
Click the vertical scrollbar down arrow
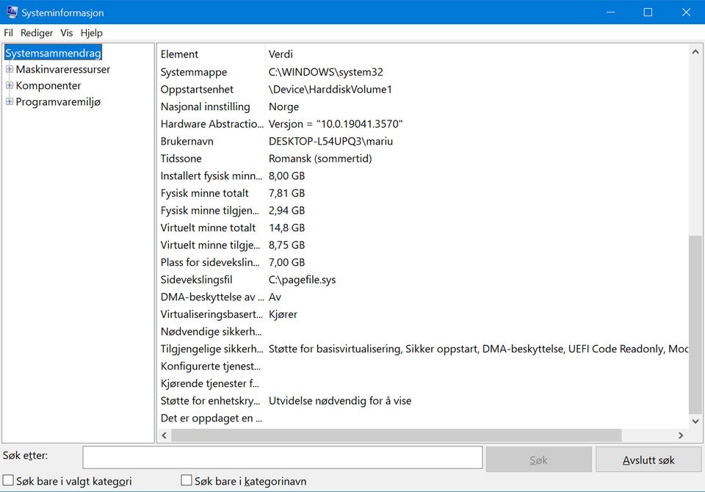point(695,422)
